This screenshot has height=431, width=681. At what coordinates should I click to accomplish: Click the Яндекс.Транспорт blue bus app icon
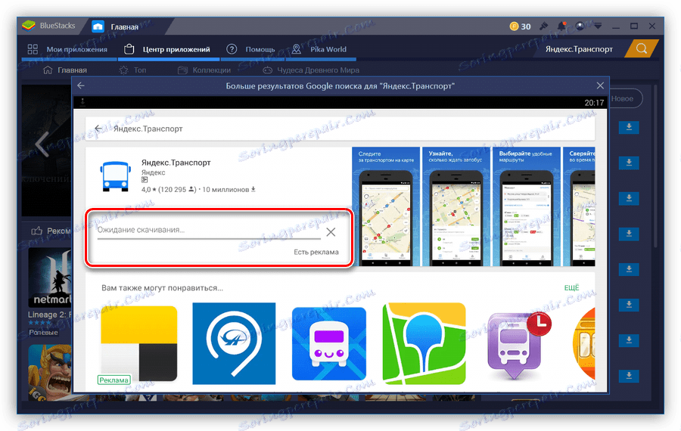(116, 177)
